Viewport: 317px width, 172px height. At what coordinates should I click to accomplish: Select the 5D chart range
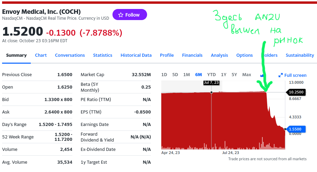point(175,75)
